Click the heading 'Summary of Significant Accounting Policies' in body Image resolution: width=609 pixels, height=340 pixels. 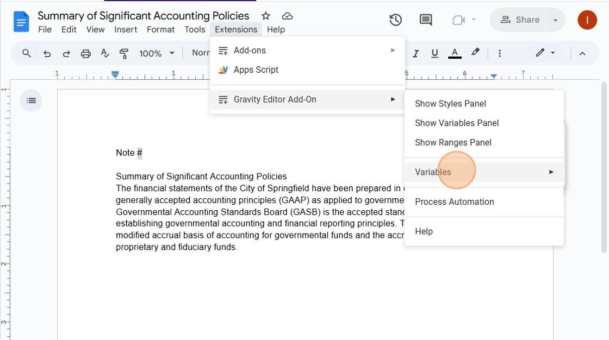pos(201,176)
